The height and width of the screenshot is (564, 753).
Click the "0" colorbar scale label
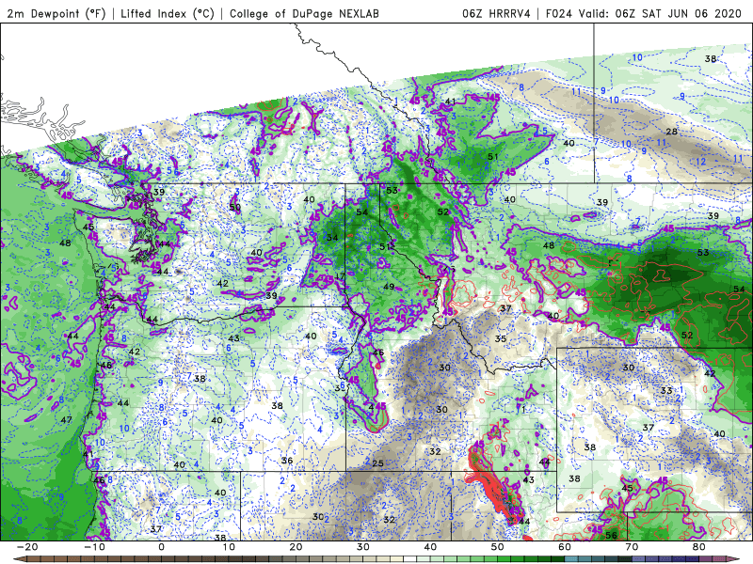coord(161,547)
